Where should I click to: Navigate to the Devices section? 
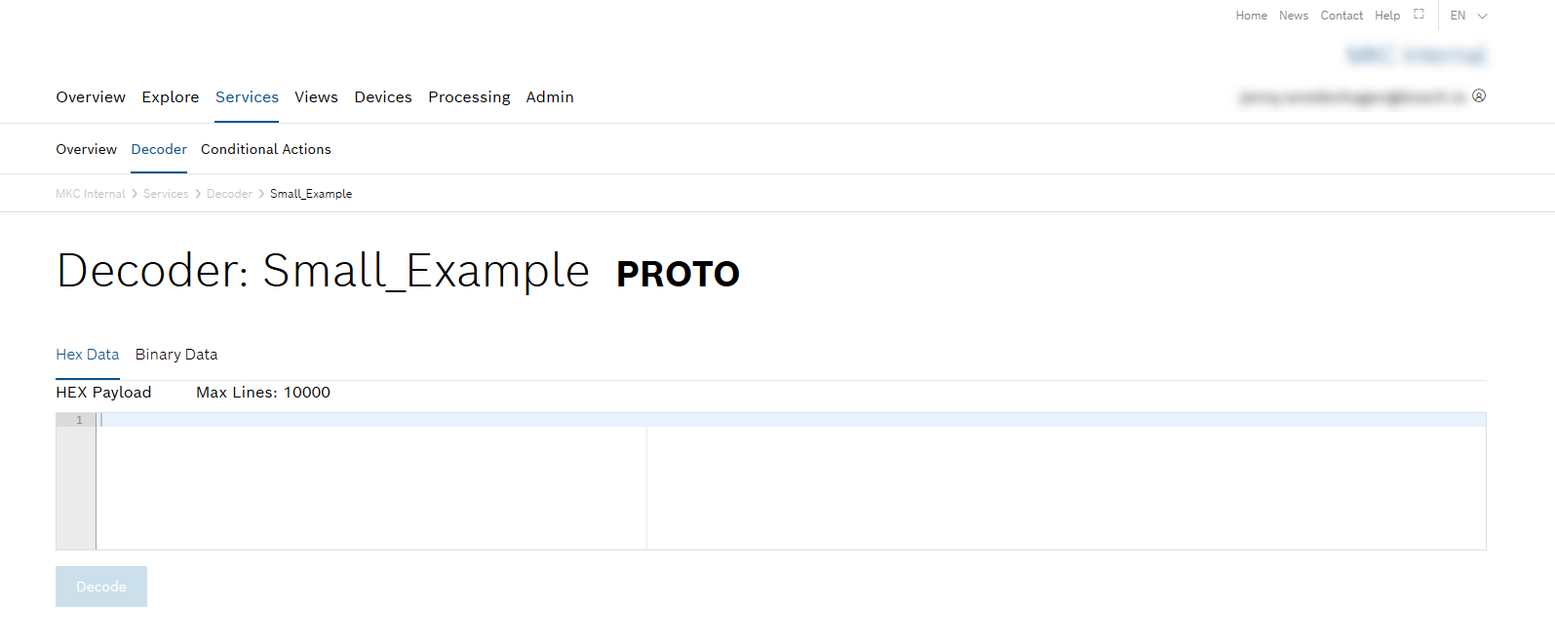coord(383,97)
